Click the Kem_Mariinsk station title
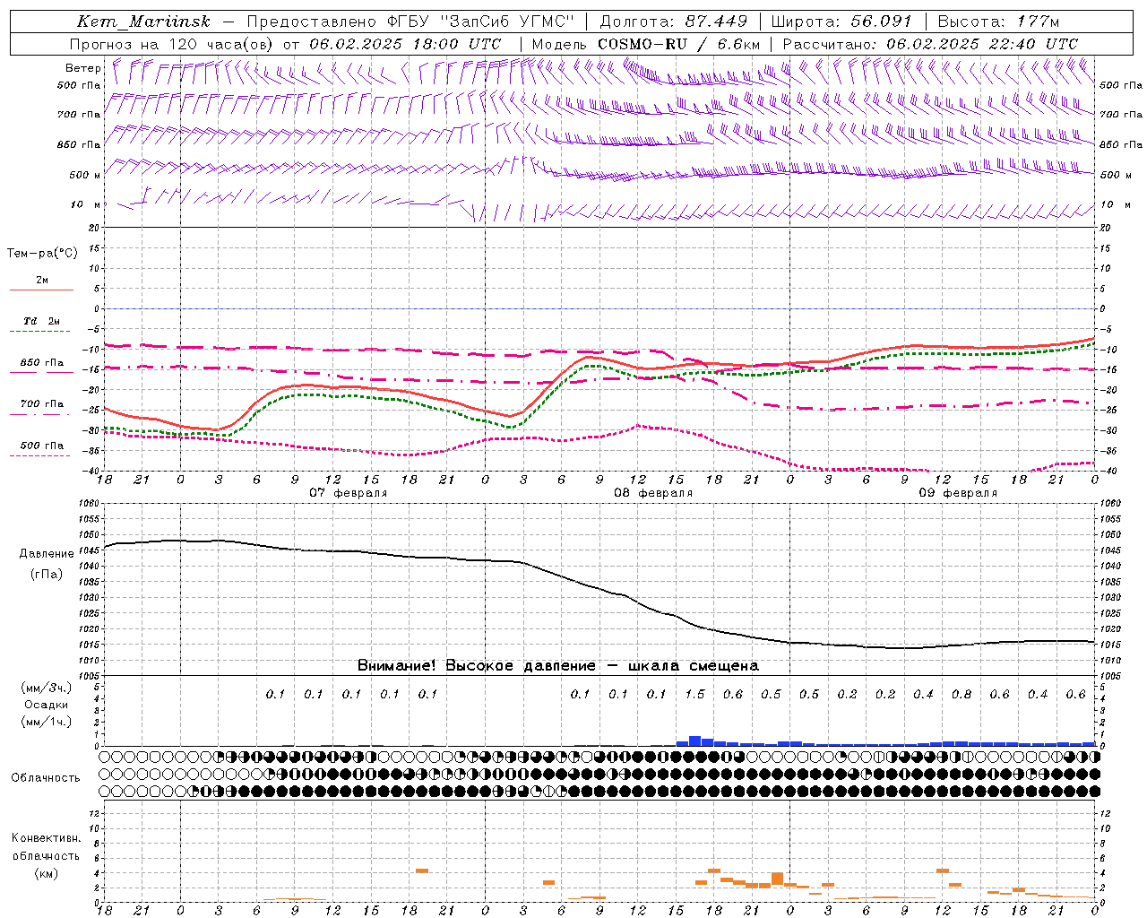The image size is (1147, 918). (x=143, y=22)
